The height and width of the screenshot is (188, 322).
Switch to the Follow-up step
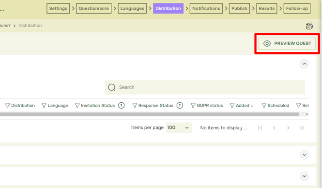[297, 8]
